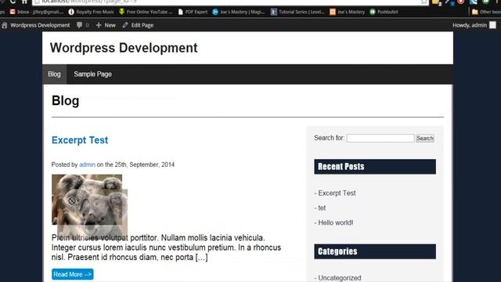Image resolution: width=501 pixels, height=282 pixels.
Task: Click the New plus item in admin bar
Action: pos(106,25)
